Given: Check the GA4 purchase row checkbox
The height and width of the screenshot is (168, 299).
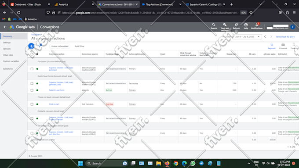Looking at the screenshot, I should point(32,69).
